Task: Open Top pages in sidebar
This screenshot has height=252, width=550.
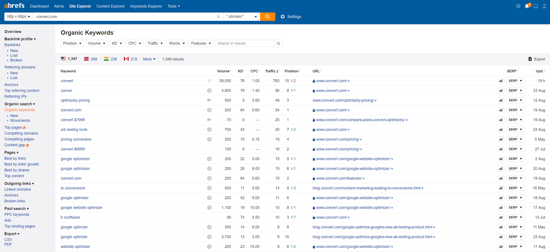Action: pyautogui.click(x=13, y=127)
